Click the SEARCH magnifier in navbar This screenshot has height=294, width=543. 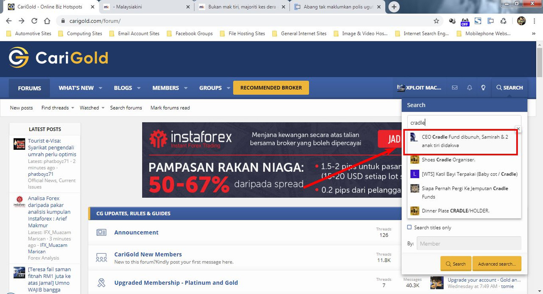[509, 88]
